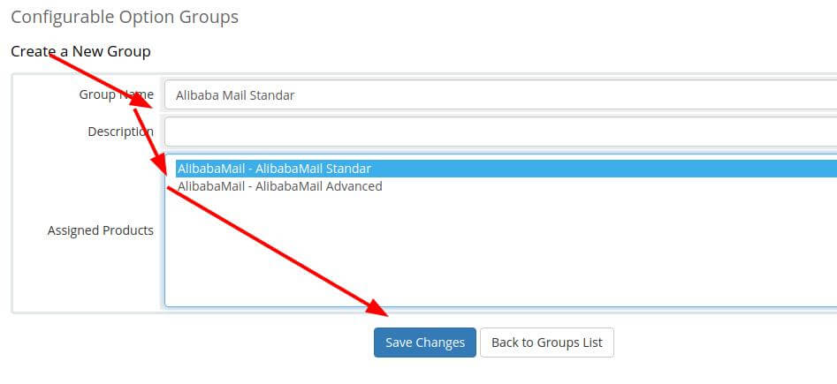Go back via Back to Groups List
Viewport: 837px width, 384px height.
coord(546,343)
